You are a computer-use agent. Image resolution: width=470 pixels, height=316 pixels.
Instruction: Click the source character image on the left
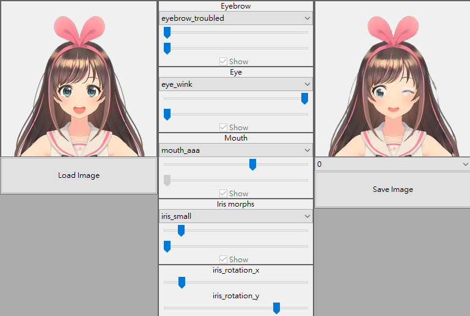pos(79,79)
